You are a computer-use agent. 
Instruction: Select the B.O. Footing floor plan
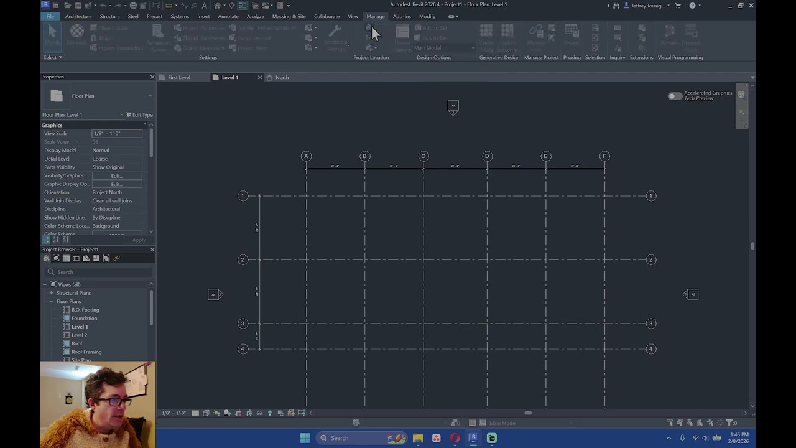85,310
